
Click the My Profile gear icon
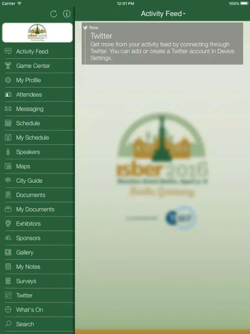8,80
